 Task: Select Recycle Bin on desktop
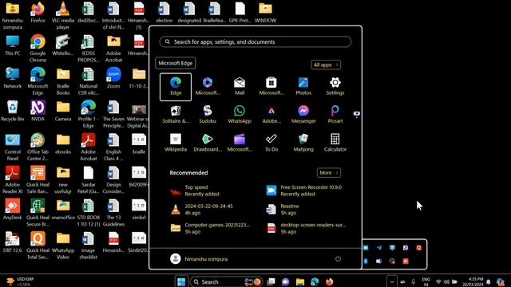[x=13, y=111]
